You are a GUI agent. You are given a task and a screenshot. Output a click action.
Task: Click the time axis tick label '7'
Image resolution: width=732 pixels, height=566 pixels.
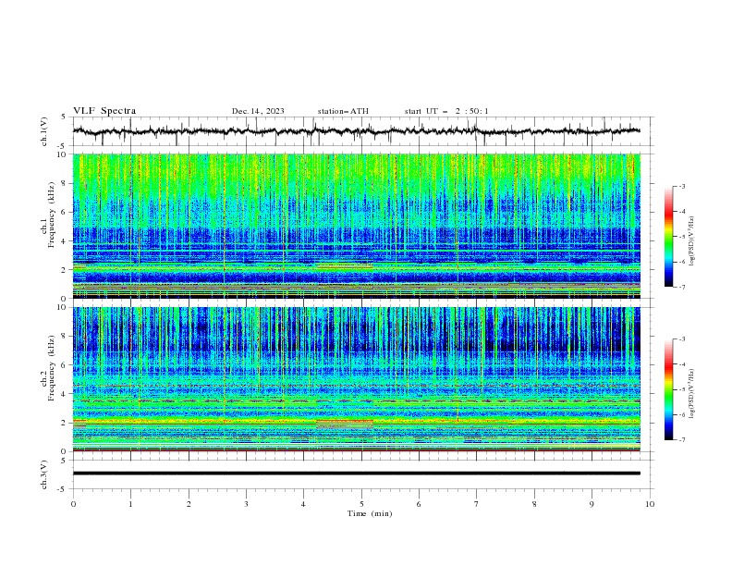[477, 504]
